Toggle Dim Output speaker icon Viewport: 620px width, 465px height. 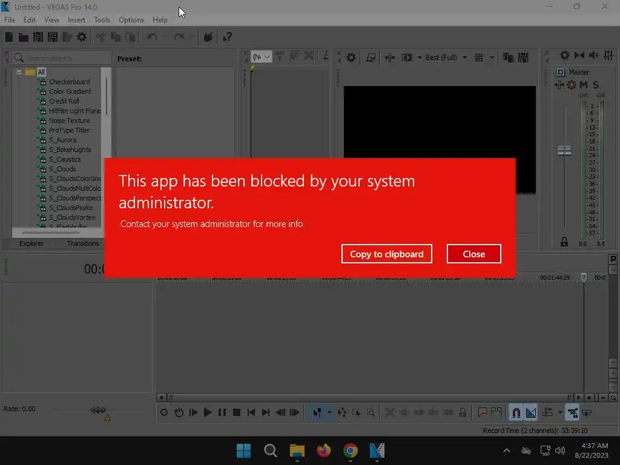593,55
